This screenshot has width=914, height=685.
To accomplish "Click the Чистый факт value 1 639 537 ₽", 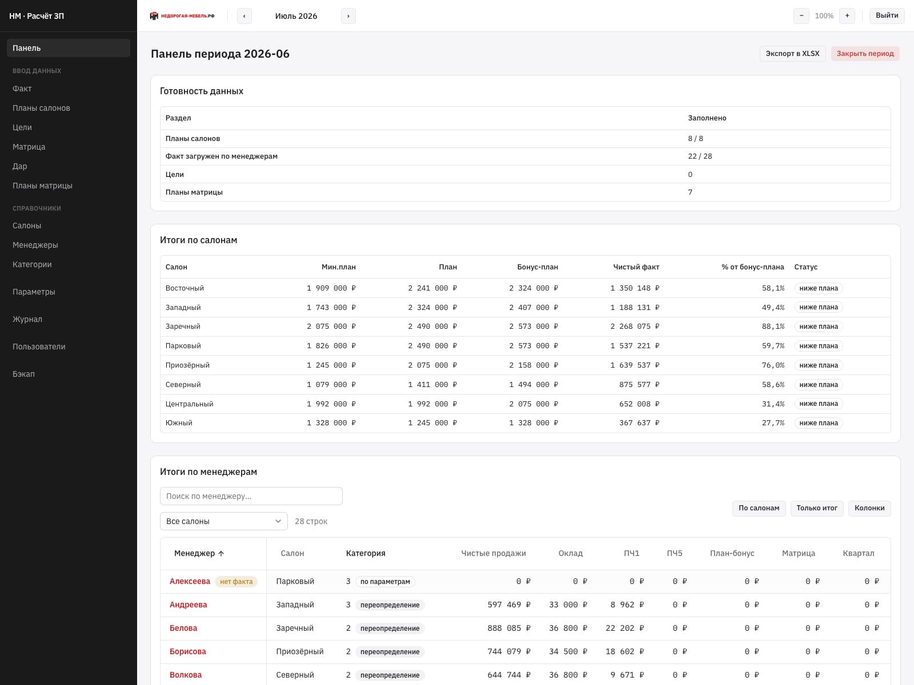I will [x=635, y=365].
